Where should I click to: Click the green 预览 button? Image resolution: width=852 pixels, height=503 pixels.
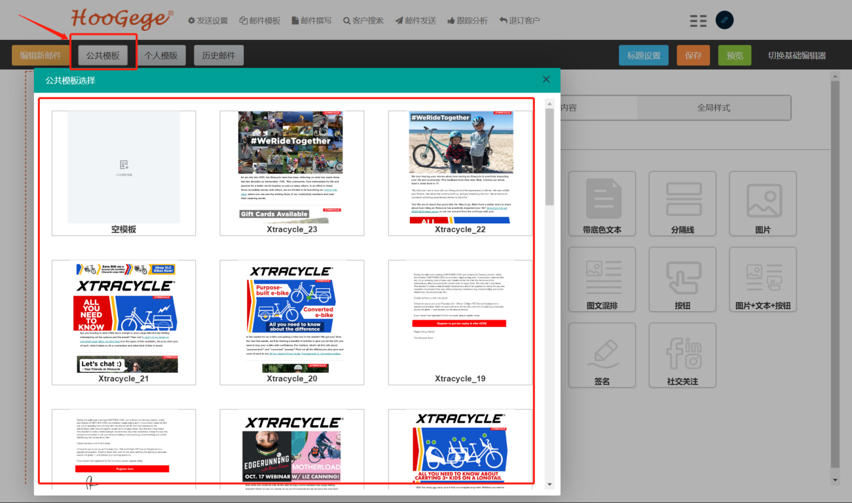[734, 56]
